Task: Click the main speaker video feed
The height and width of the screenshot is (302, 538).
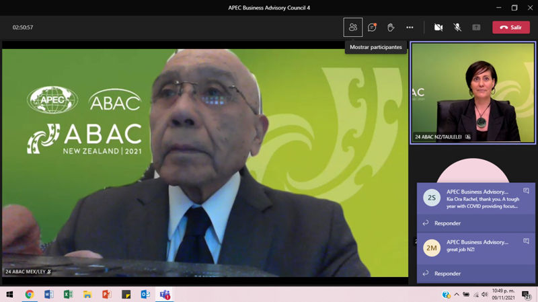Action: [205, 163]
